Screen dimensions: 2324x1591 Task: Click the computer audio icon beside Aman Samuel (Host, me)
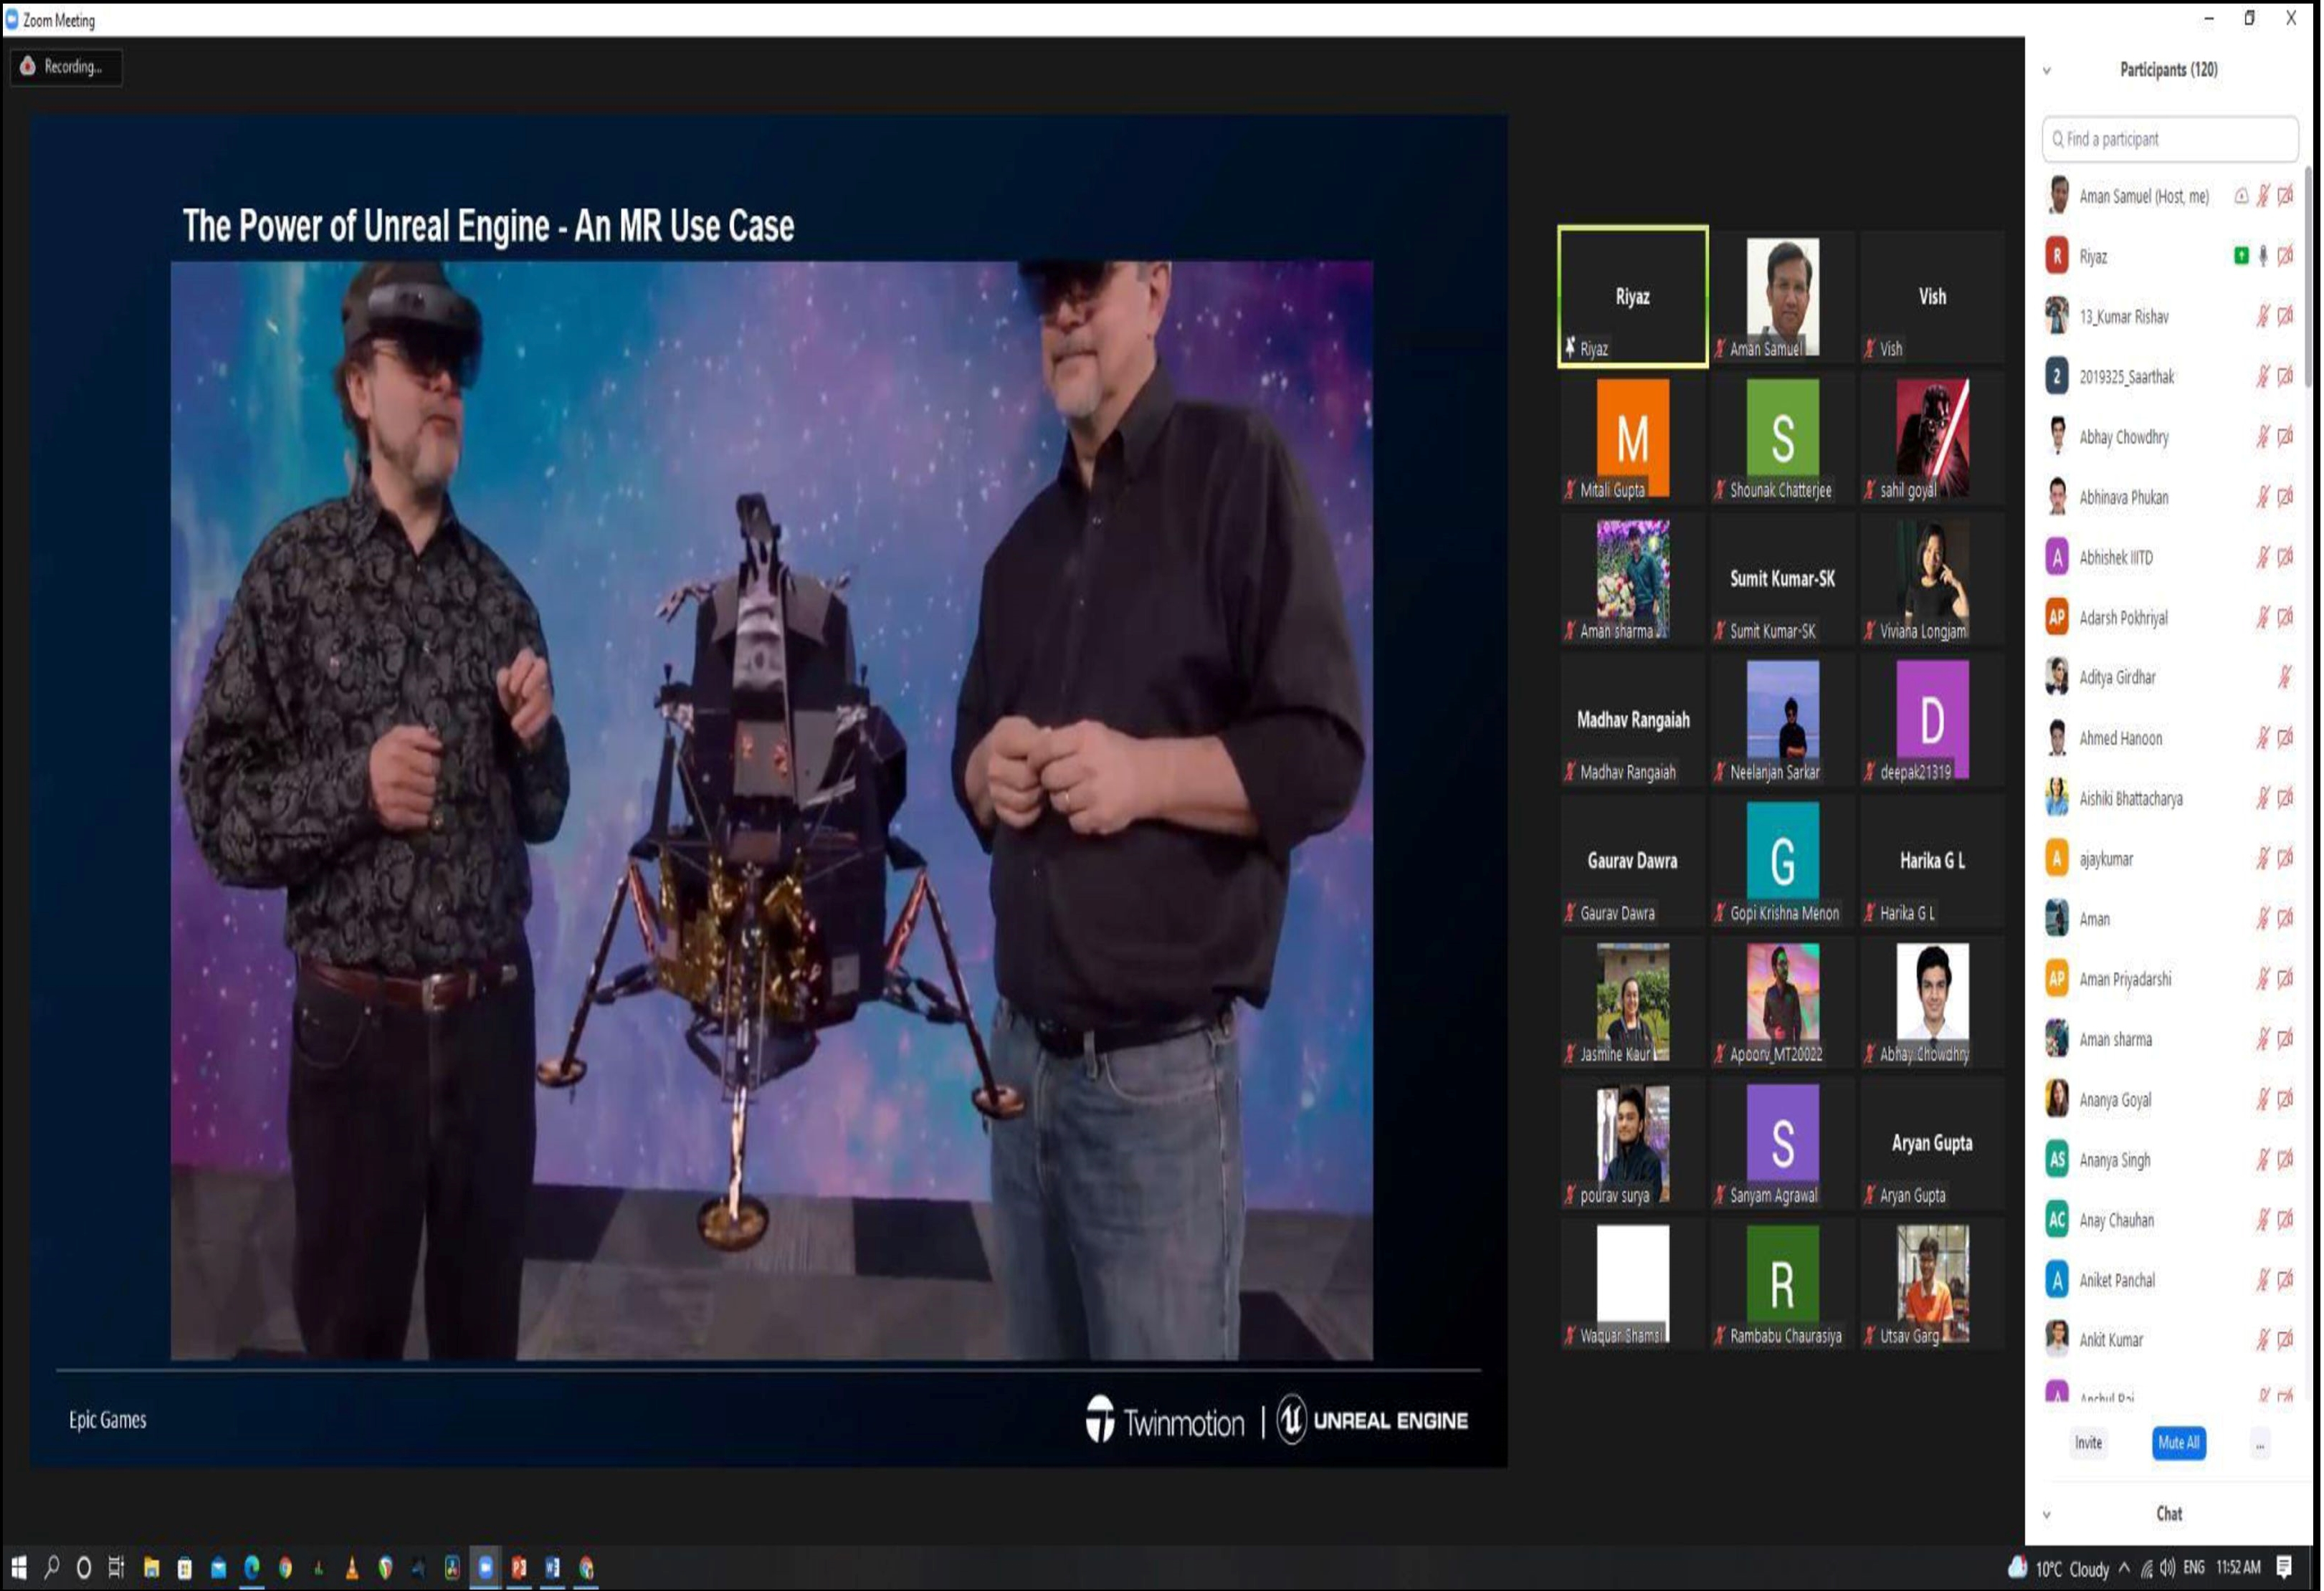coord(2241,196)
